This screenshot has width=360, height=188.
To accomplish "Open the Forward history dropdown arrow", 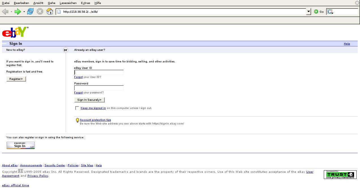I will tap(24, 12).
